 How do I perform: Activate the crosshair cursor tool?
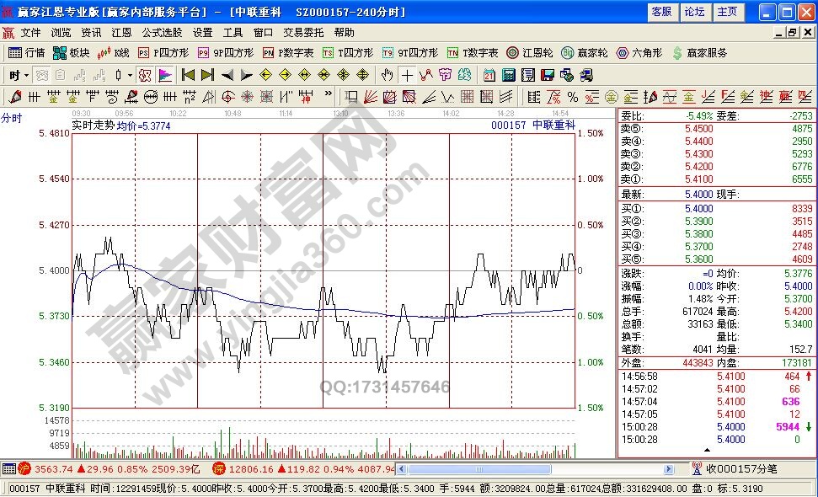[405, 75]
